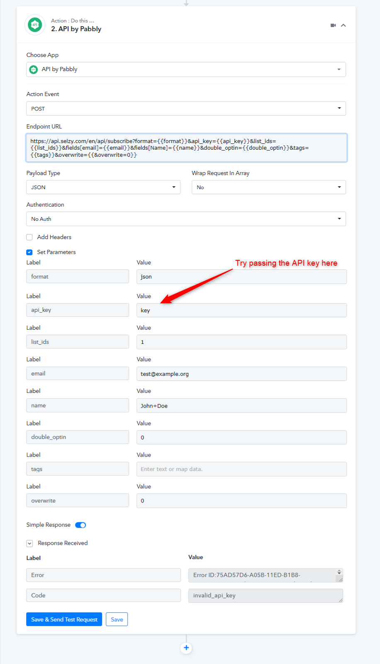Image resolution: width=380 pixels, height=664 pixels.
Task: Click the overwrite label field
Action: tap(78, 501)
